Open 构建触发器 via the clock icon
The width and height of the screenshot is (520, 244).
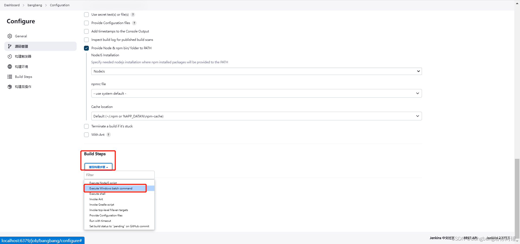(x=10, y=56)
